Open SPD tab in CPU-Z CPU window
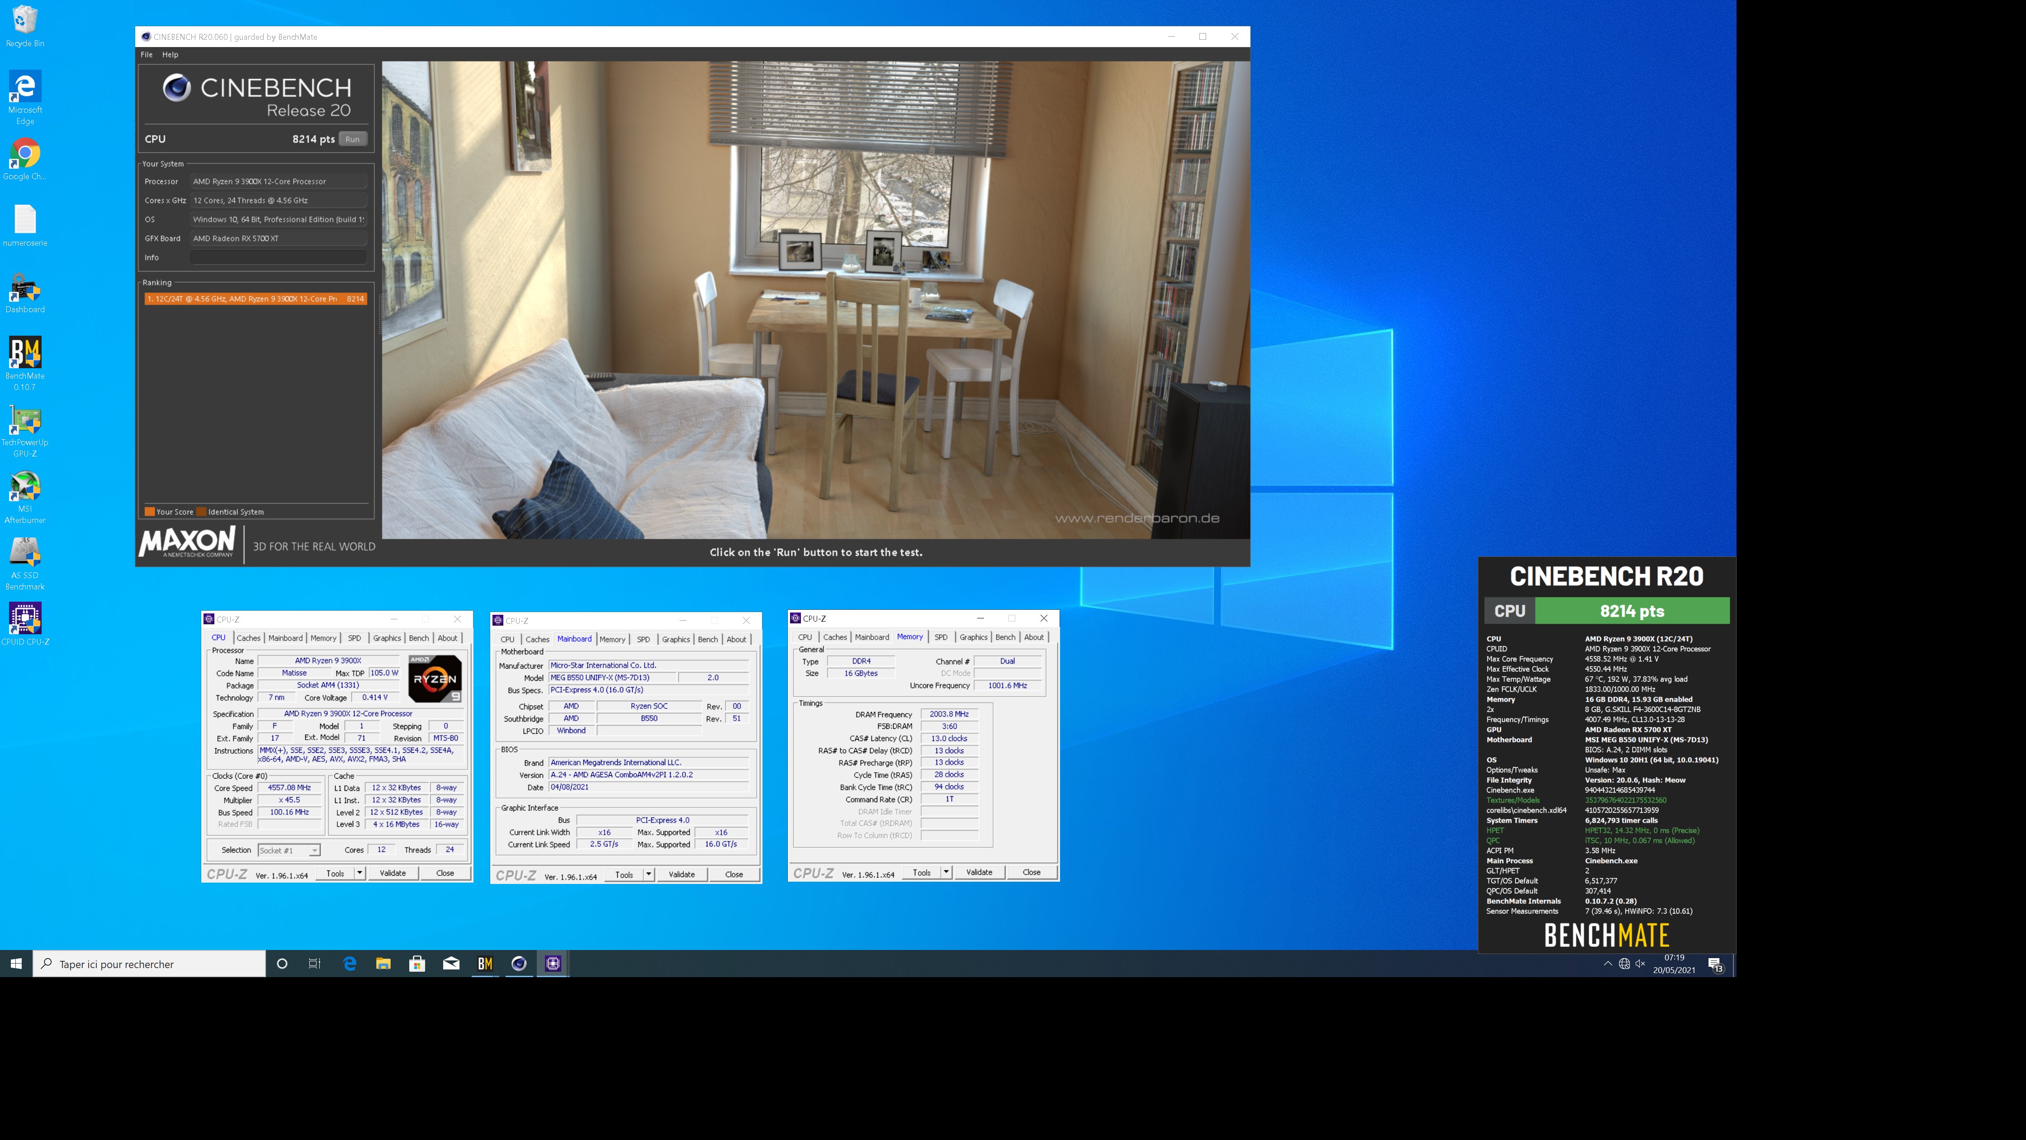 click(x=355, y=638)
